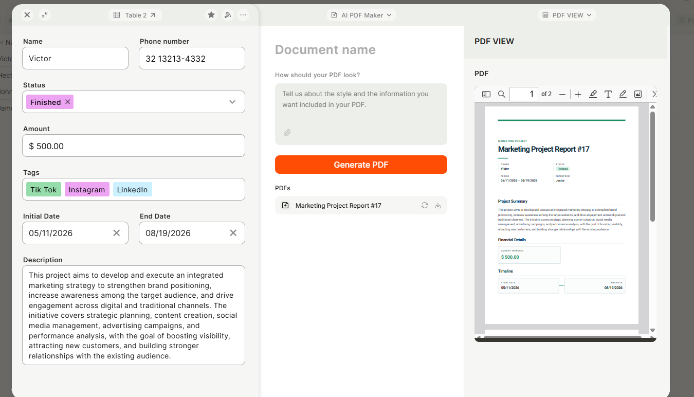
Task: Expand the Status dropdown chevron
Action: tap(232, 102)
